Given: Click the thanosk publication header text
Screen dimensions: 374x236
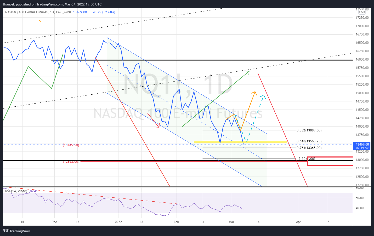Looking at the screenshot, I should tap(52, 4).
